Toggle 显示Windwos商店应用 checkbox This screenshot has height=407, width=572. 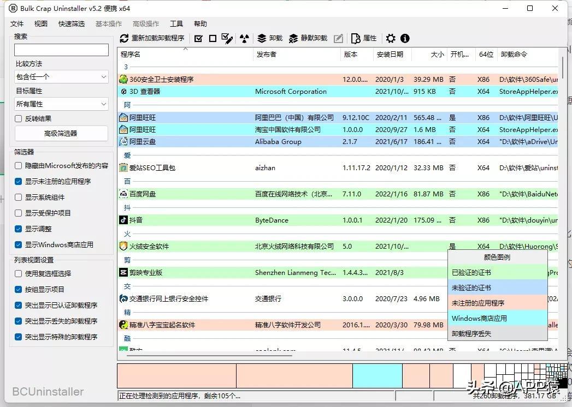18,244
